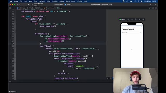The height and width of the screenshot is (93, 166).
Task: Click on vm.hideKeyboard() call
Action: pos(54,41)
